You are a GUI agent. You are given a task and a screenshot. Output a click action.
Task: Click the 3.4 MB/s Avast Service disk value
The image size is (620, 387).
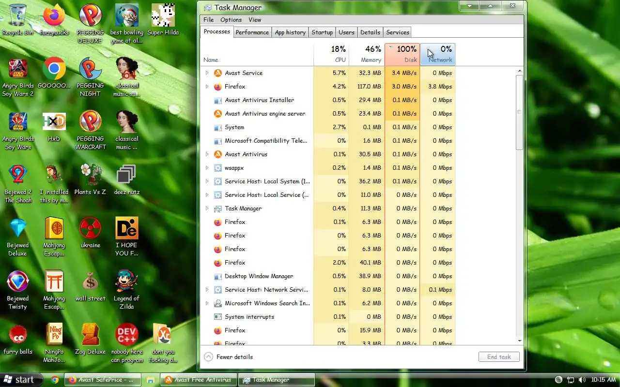click(404, 73)
